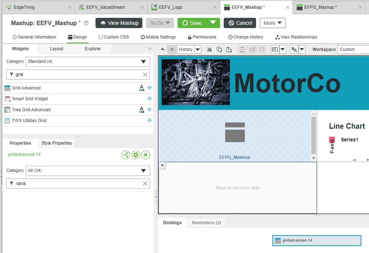Open bindings share icon for gridadvanced-14
Screen dimensions: 369x253
(x=126, y=155)
